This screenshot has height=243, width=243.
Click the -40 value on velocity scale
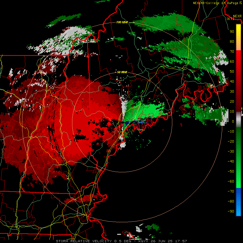[x=231, y=161]
